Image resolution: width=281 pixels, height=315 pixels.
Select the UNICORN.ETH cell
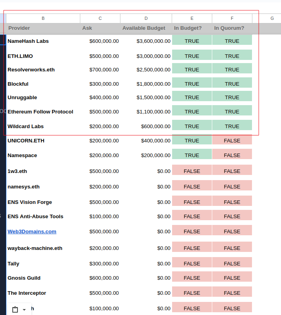pos(26,140)
